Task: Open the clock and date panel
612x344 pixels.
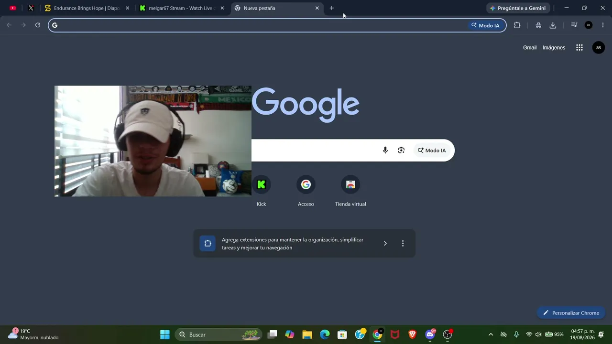Action: pyautogui.click(x=582, y=334)
